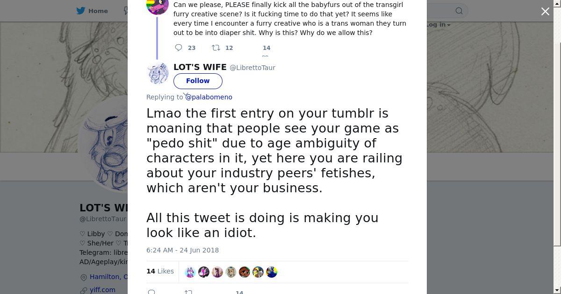Click the retweet icon under the main tweet
Screen dimensions: 561x294
pos(188,292)
